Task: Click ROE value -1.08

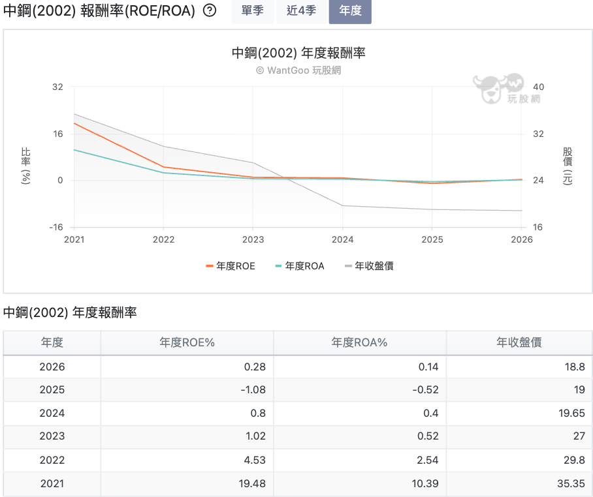Action: click(x=253, y=390)
